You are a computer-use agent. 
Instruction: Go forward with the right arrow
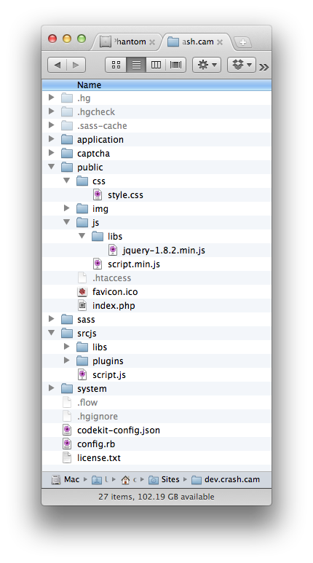(x=76, y=65)
